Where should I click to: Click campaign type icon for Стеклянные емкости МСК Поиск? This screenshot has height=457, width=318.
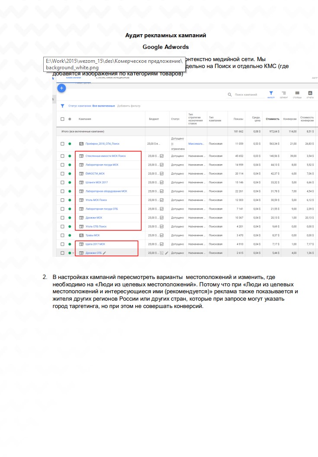coord(81,156)
